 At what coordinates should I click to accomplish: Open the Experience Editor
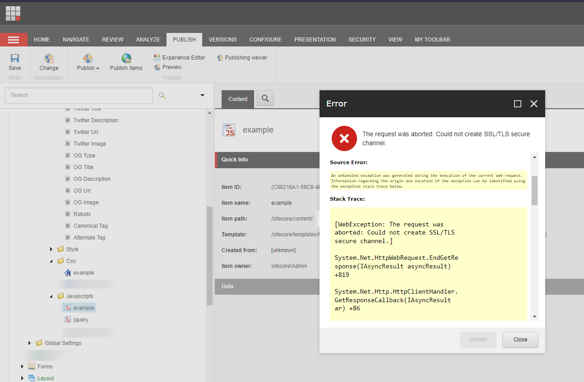tap(179, 58)
